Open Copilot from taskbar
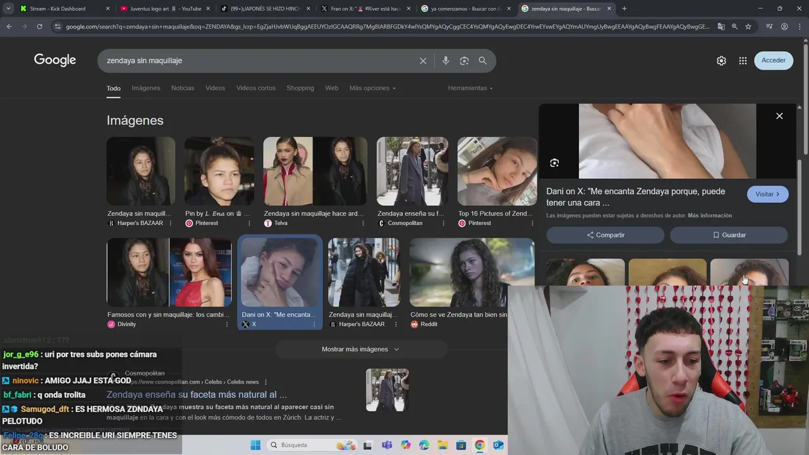Screen dimensions: 809x455 pyautogui.click(x=405, y=445)
